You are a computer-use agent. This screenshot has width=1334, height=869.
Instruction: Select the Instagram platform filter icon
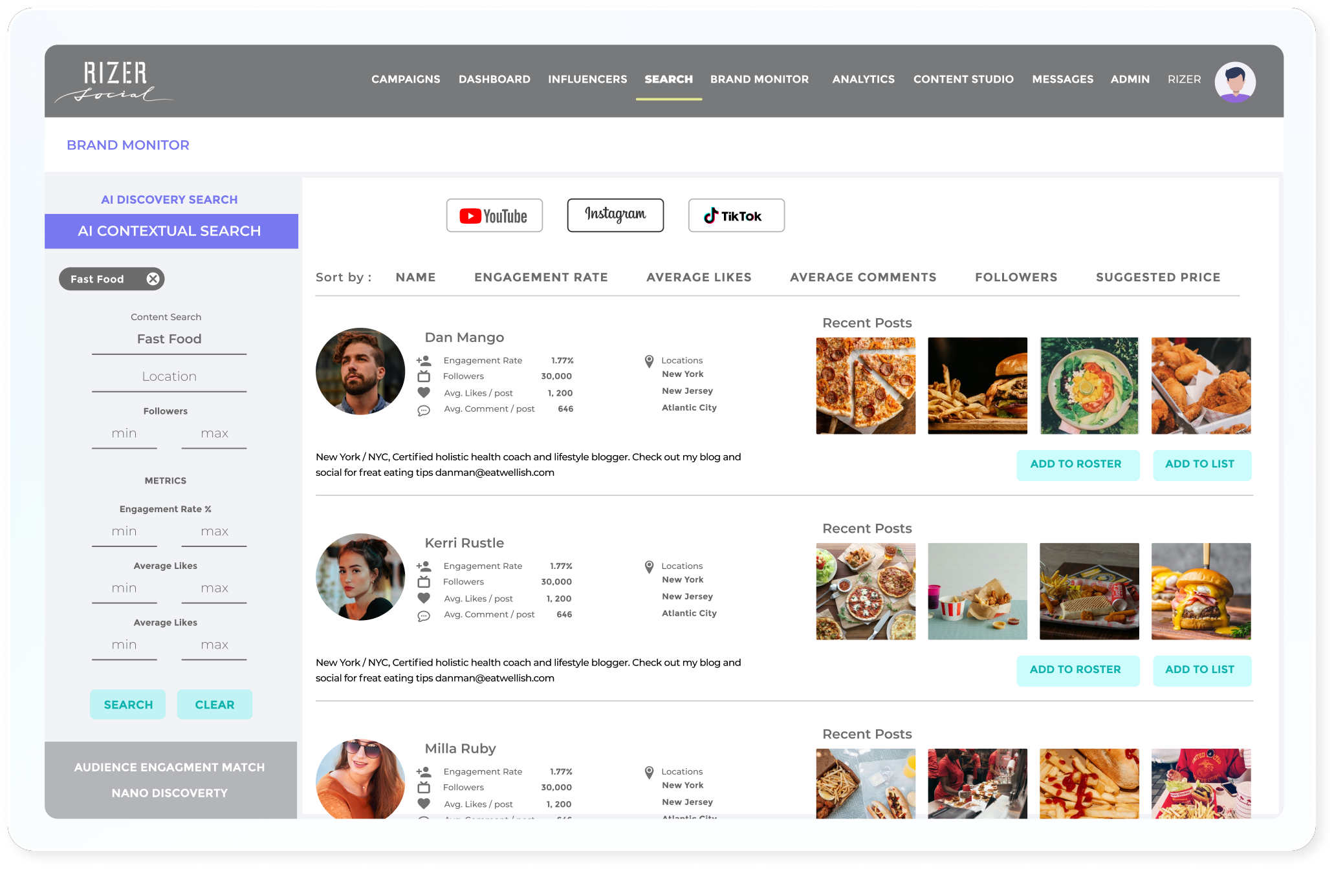point(615,215)
